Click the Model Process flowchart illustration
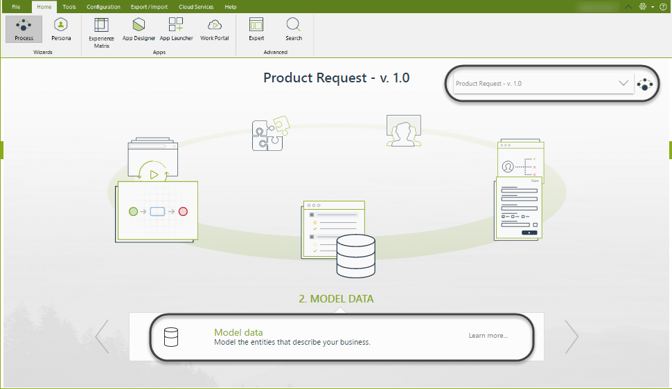The image size is (672, 389). click(x=157, y=212)
